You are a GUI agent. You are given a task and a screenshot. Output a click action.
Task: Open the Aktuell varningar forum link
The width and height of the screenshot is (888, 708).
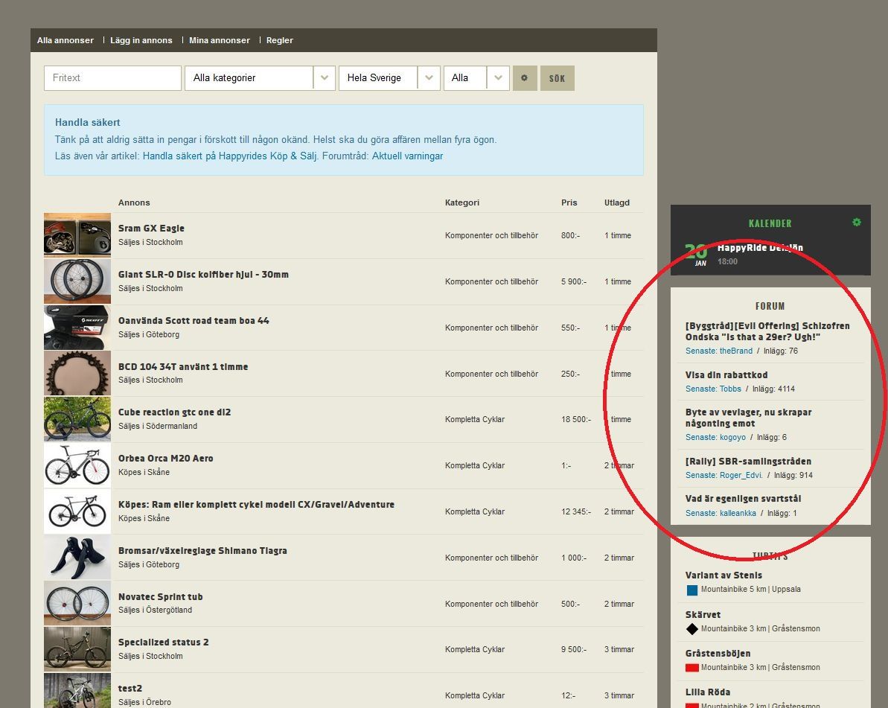407,156
